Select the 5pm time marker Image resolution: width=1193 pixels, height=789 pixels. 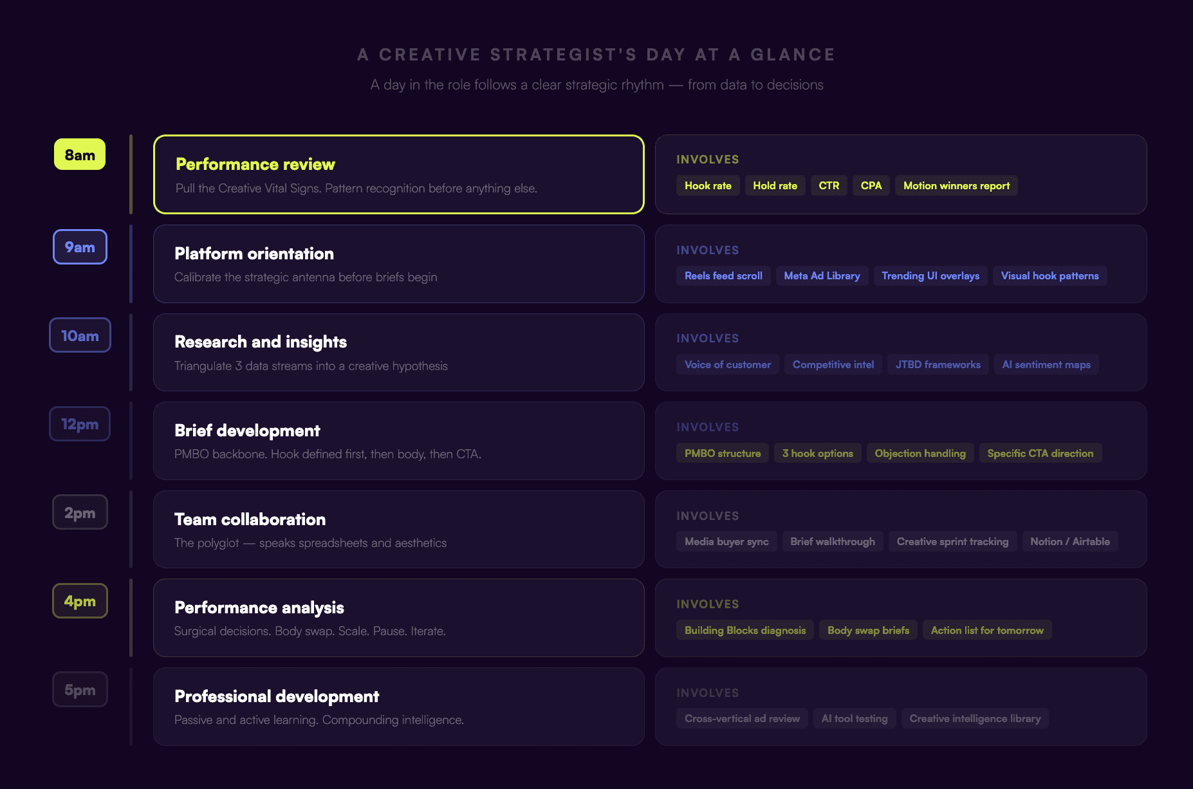[x=80, y=690]
